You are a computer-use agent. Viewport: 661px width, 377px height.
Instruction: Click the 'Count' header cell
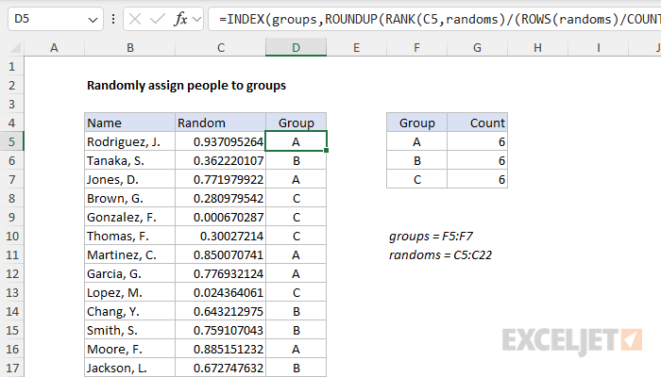tap(477, 123)
